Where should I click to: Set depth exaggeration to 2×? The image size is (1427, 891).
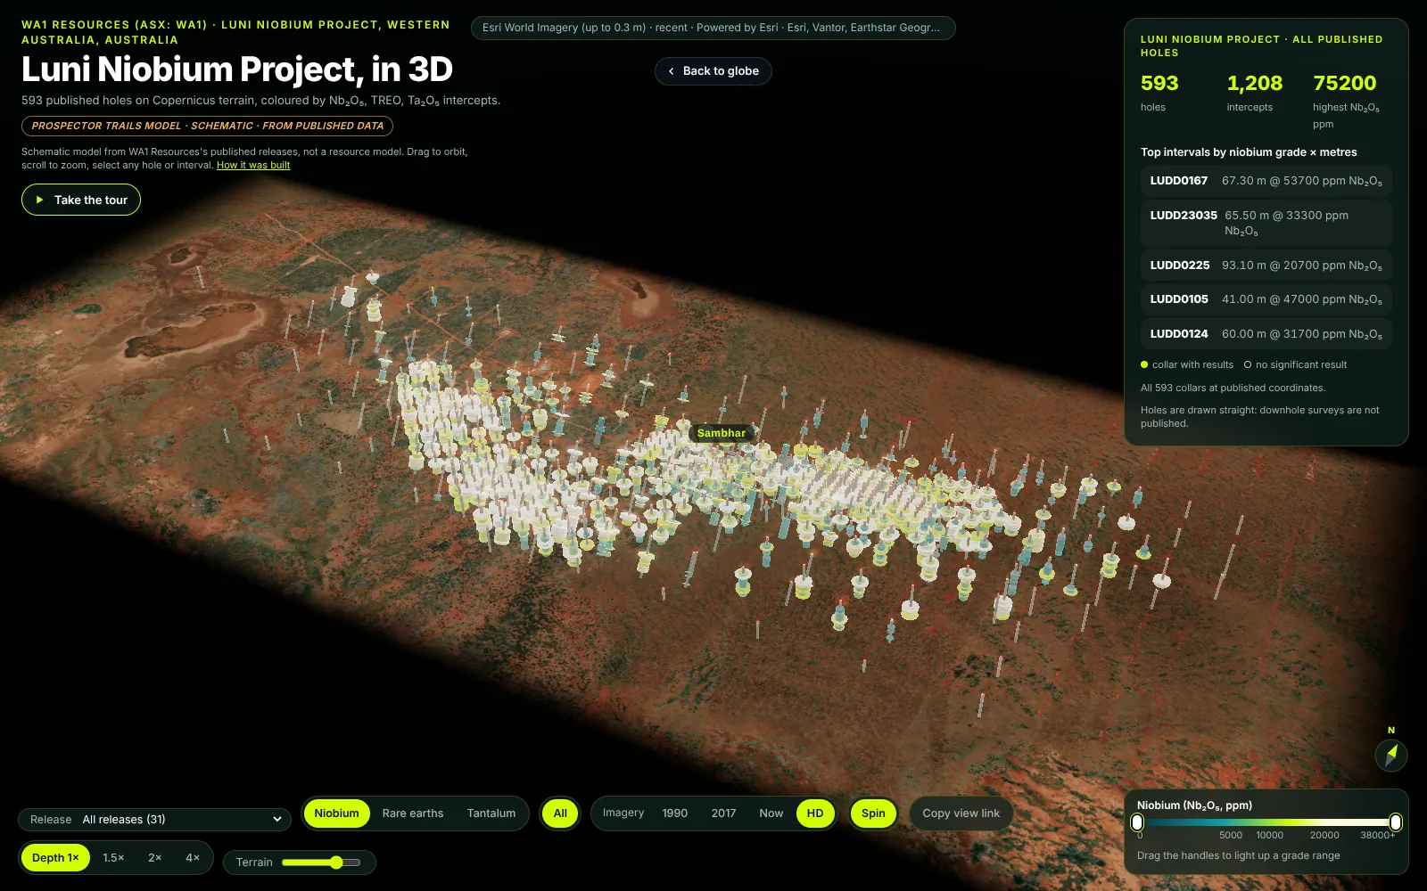point(154,858)
